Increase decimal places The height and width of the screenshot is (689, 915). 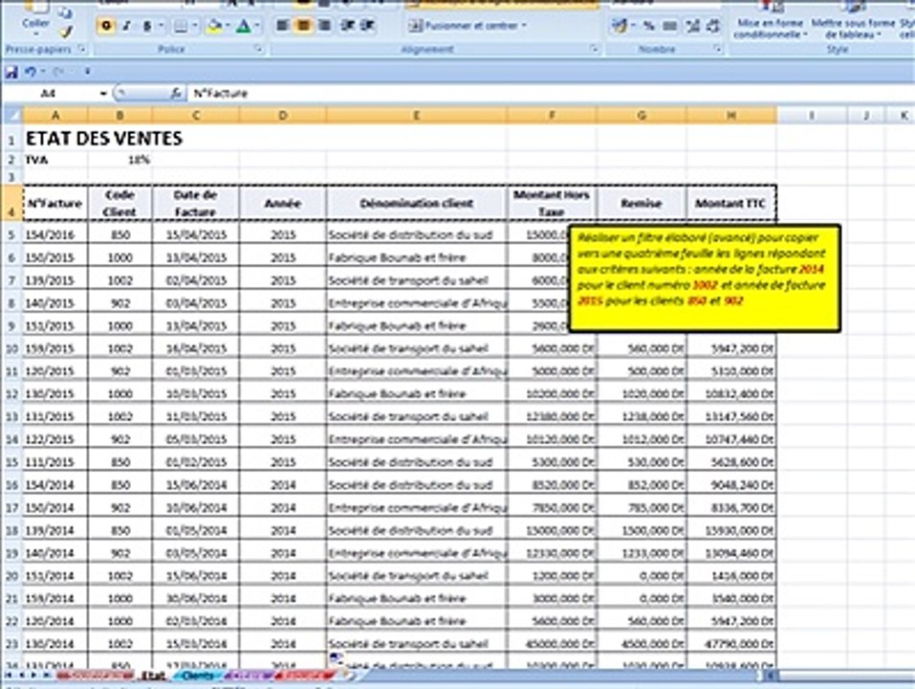point(692,26)
